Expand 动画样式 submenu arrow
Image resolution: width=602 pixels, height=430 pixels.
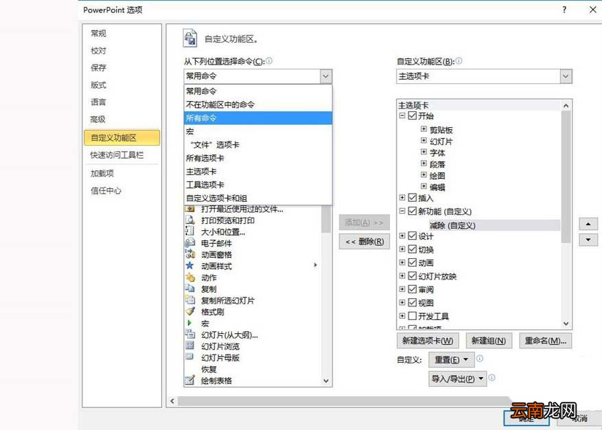click(315, 264)
